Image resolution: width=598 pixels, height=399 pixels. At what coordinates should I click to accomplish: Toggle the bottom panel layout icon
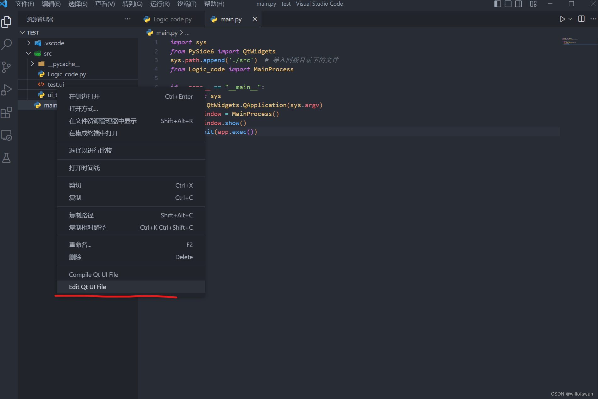(x=508, y=4)
